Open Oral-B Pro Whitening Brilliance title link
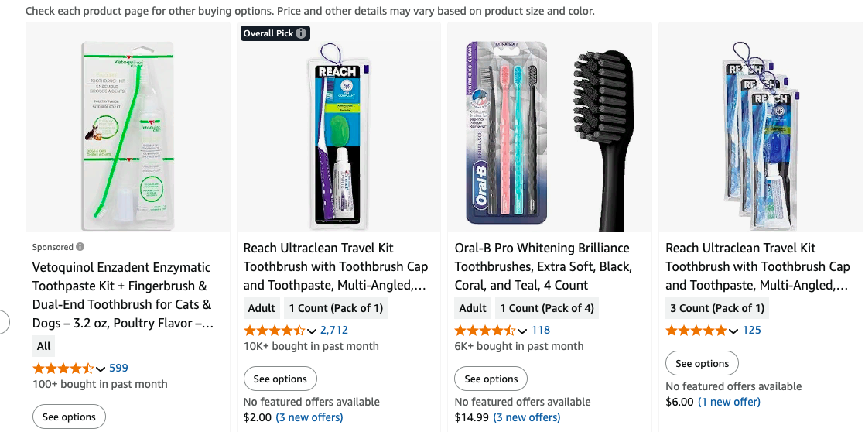Viewport: 865px width, 432px height. point(543,266)
